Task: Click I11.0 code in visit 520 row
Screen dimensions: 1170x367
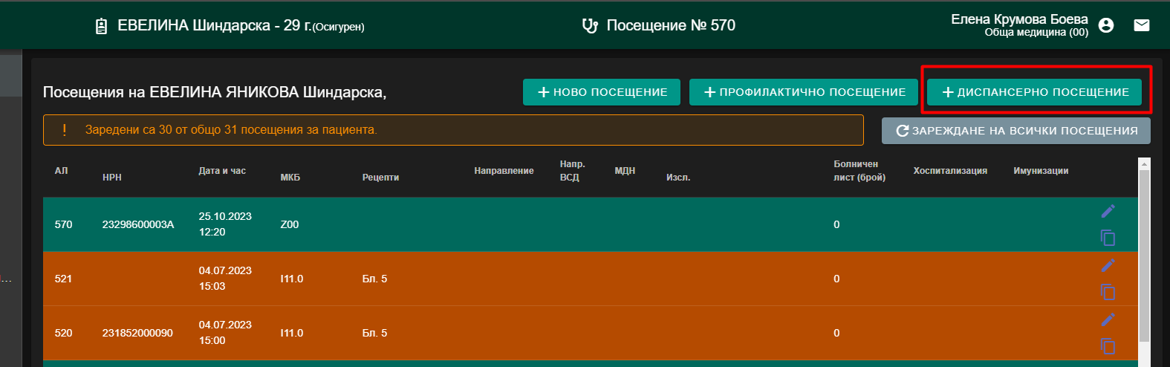Action: (x=291, y=333)
